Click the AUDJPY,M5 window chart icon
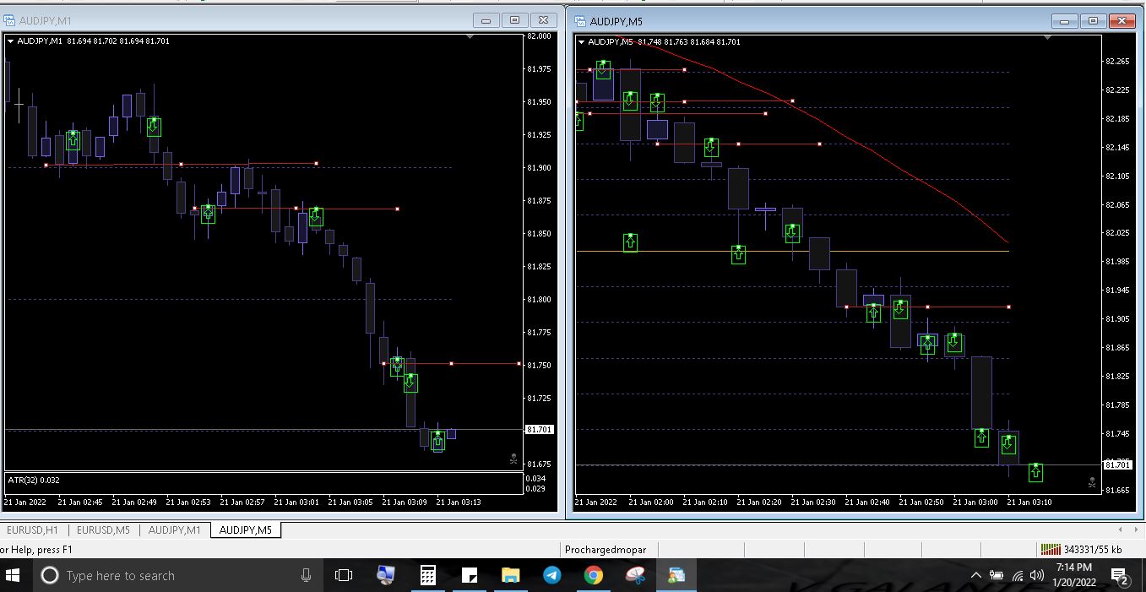The image size is (1146, 592). (581, 21)
